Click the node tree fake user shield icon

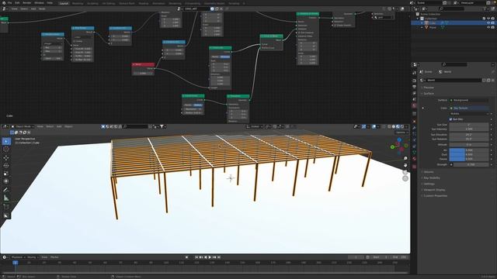click(212, 9)
